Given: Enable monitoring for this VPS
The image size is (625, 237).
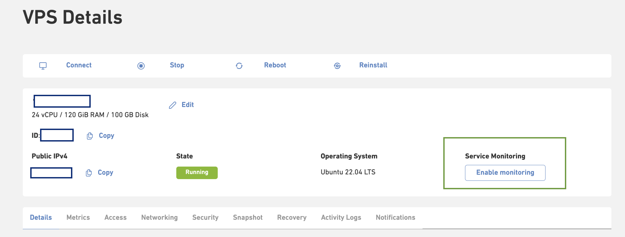Looking at the screenshot, I should (505, 173).
